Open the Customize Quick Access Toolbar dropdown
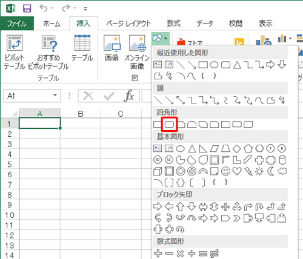Screen dimensions: 303x259 click(85, 8)
